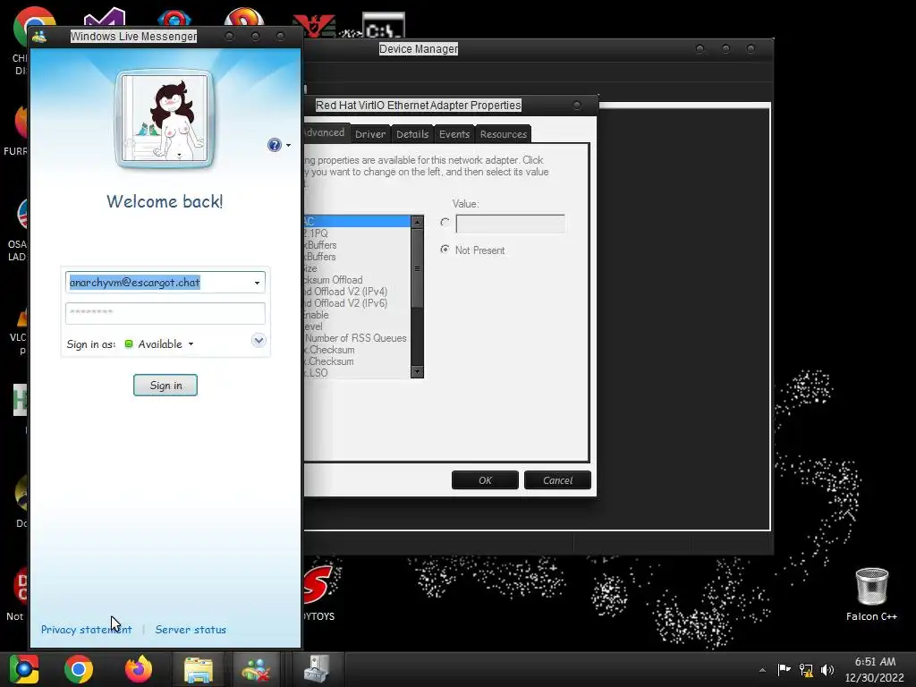Switch to the Advanced tab

(x=326, y=132)
